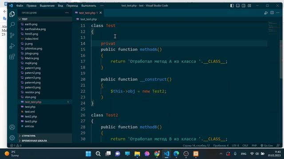
Task: Click test_test.php in the breadcrumb
Action: [x=88, y=19]
